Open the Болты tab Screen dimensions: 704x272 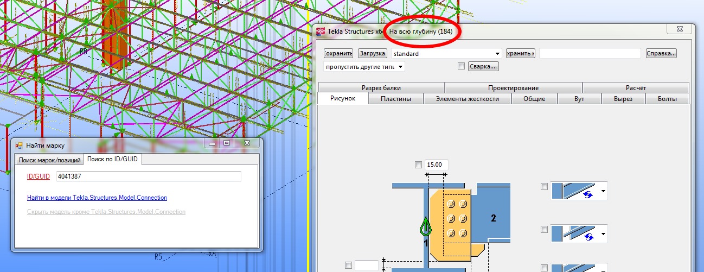(667, 99)
